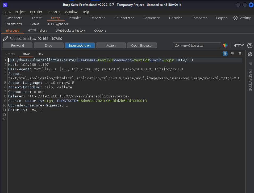Click the Inspector layout lines icon
Image resolution: width=254 pixels, height=193 pixels.
250,64
